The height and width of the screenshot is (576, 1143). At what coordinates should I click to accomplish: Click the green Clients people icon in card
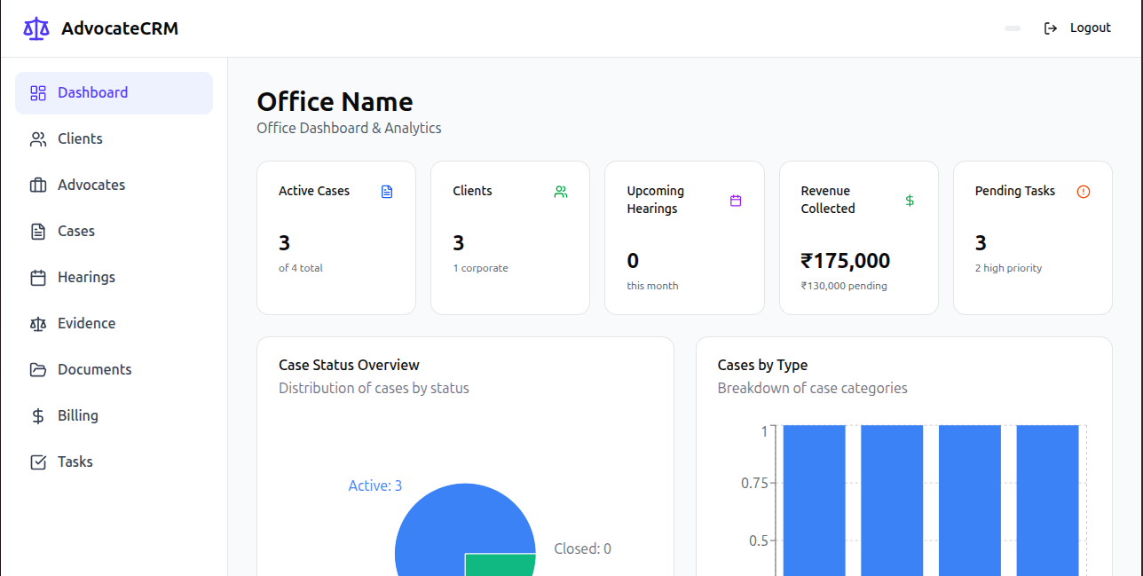tap(561, 192)
